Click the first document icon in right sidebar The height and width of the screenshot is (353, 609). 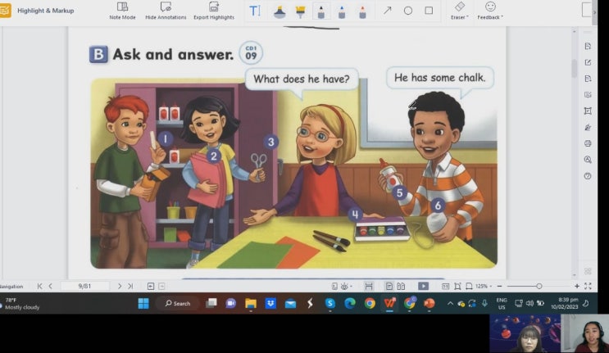588,46
